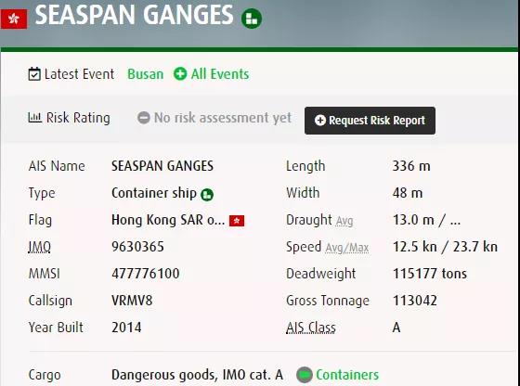Select IMO number 9630365
The width and height of the screenshot is (520, 386).
138,247
